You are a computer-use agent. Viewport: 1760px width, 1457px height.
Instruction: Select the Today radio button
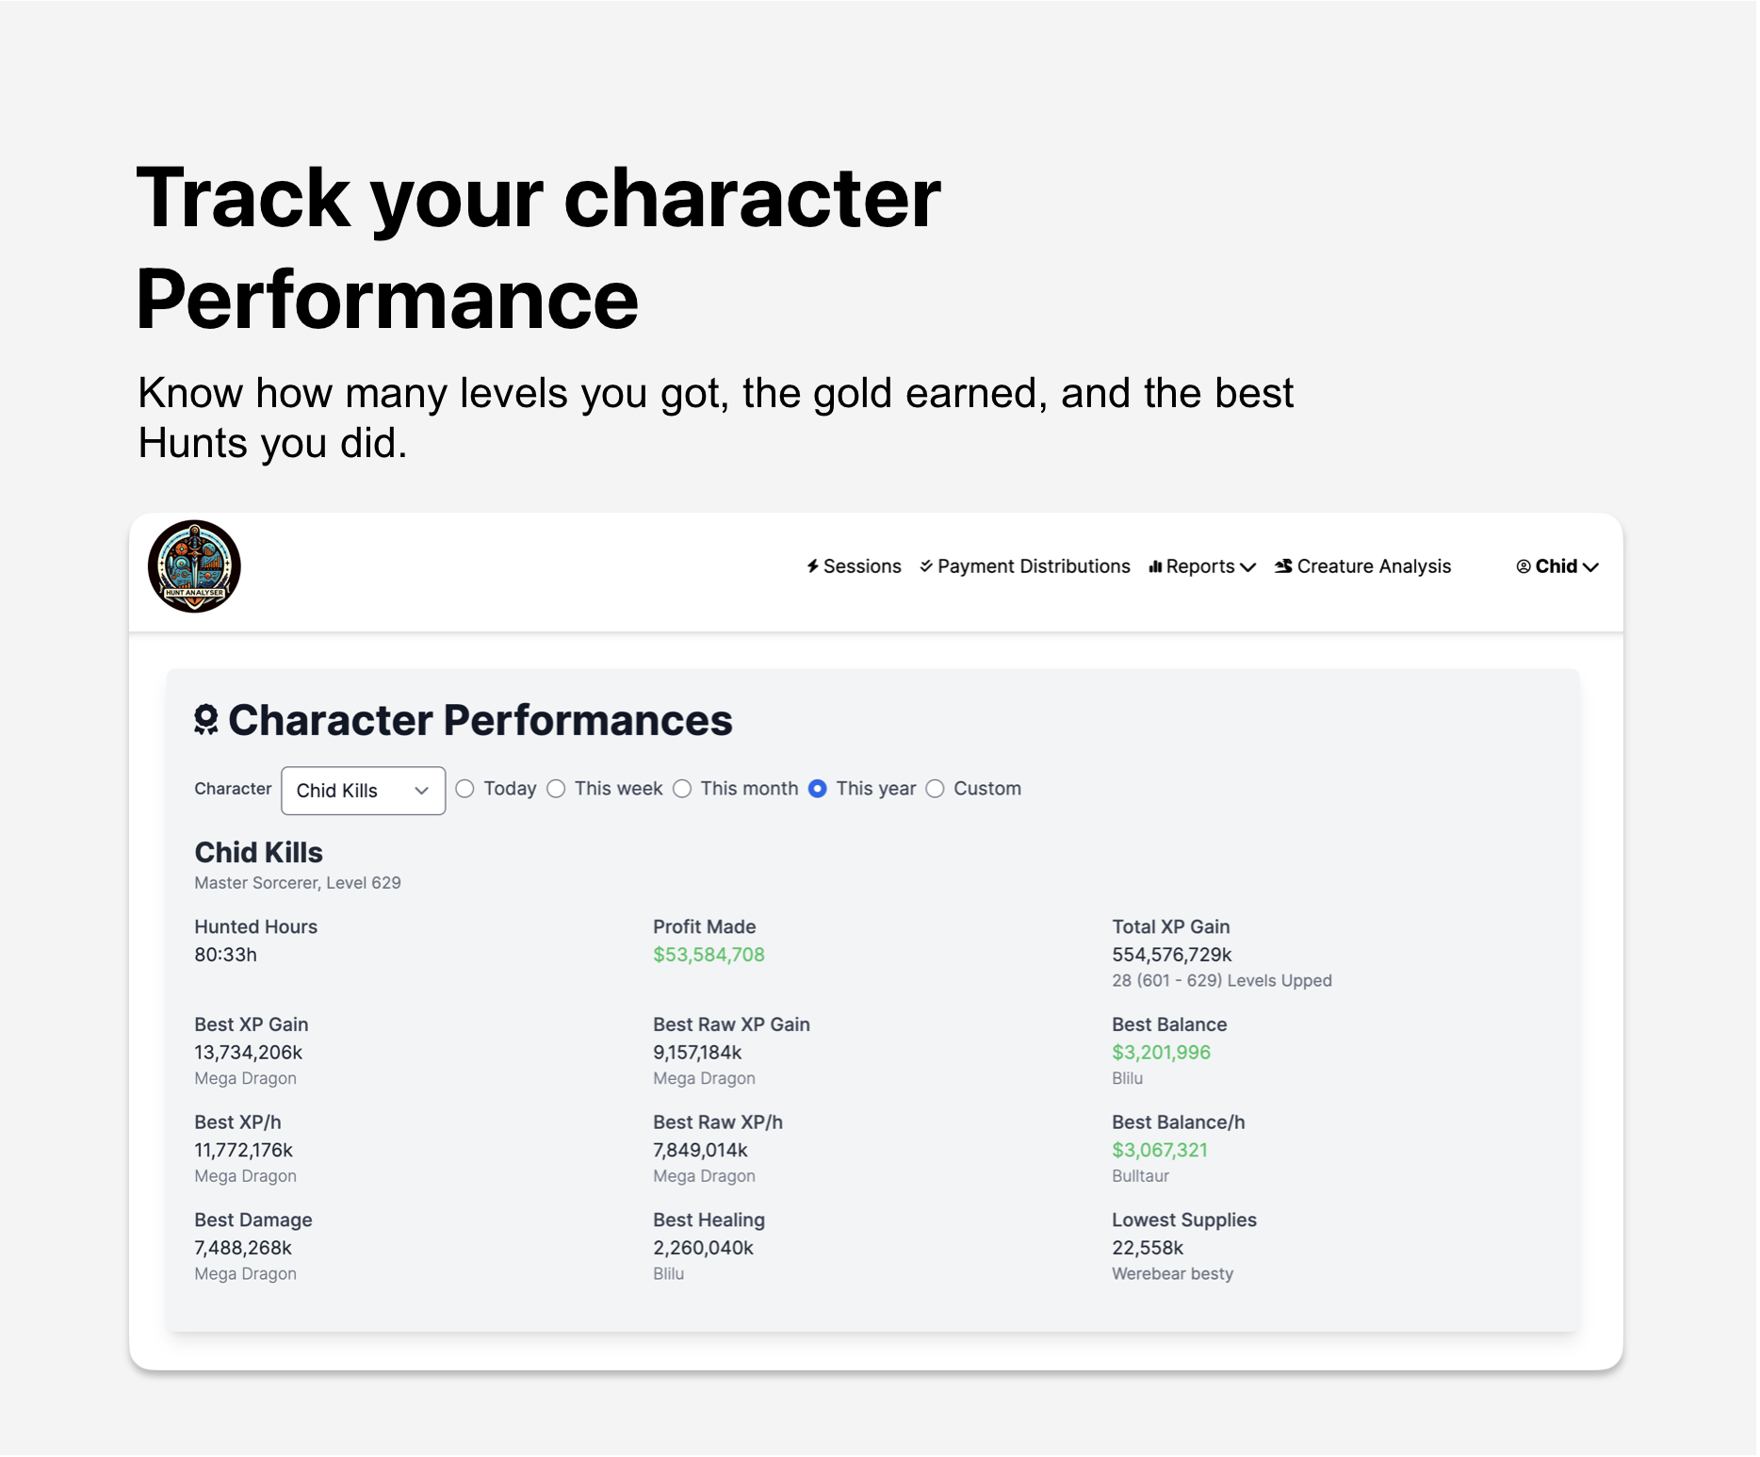(x=465, y=790)
